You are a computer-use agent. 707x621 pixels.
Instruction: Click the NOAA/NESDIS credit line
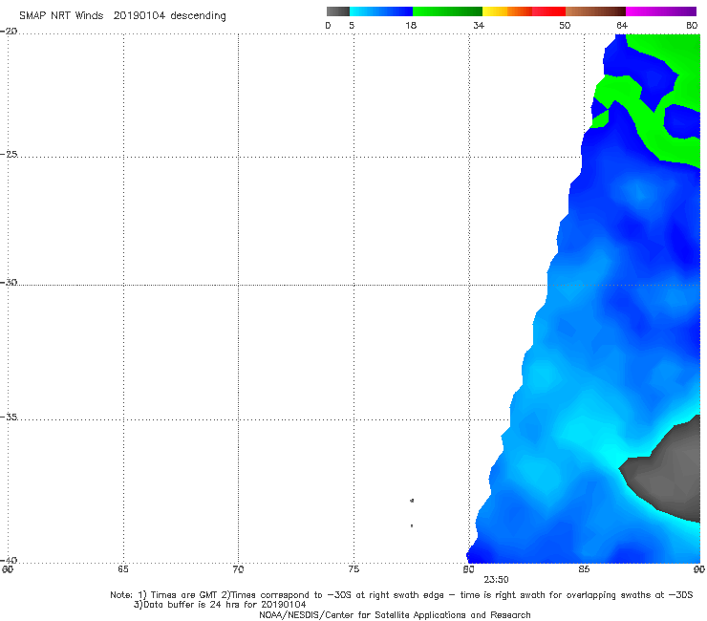click(x=395, y=614)
